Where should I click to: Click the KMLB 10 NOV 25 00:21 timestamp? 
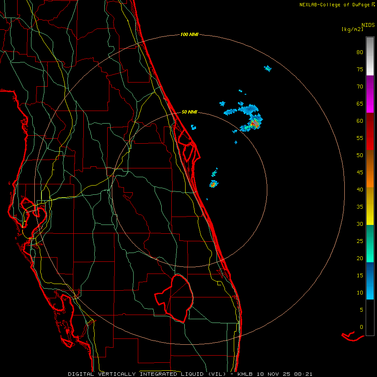tap(274, 374)
